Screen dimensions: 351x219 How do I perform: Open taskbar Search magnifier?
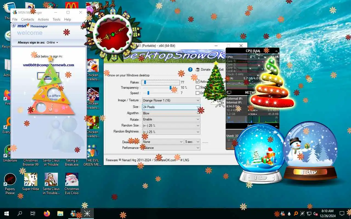[x=20, y=214]
